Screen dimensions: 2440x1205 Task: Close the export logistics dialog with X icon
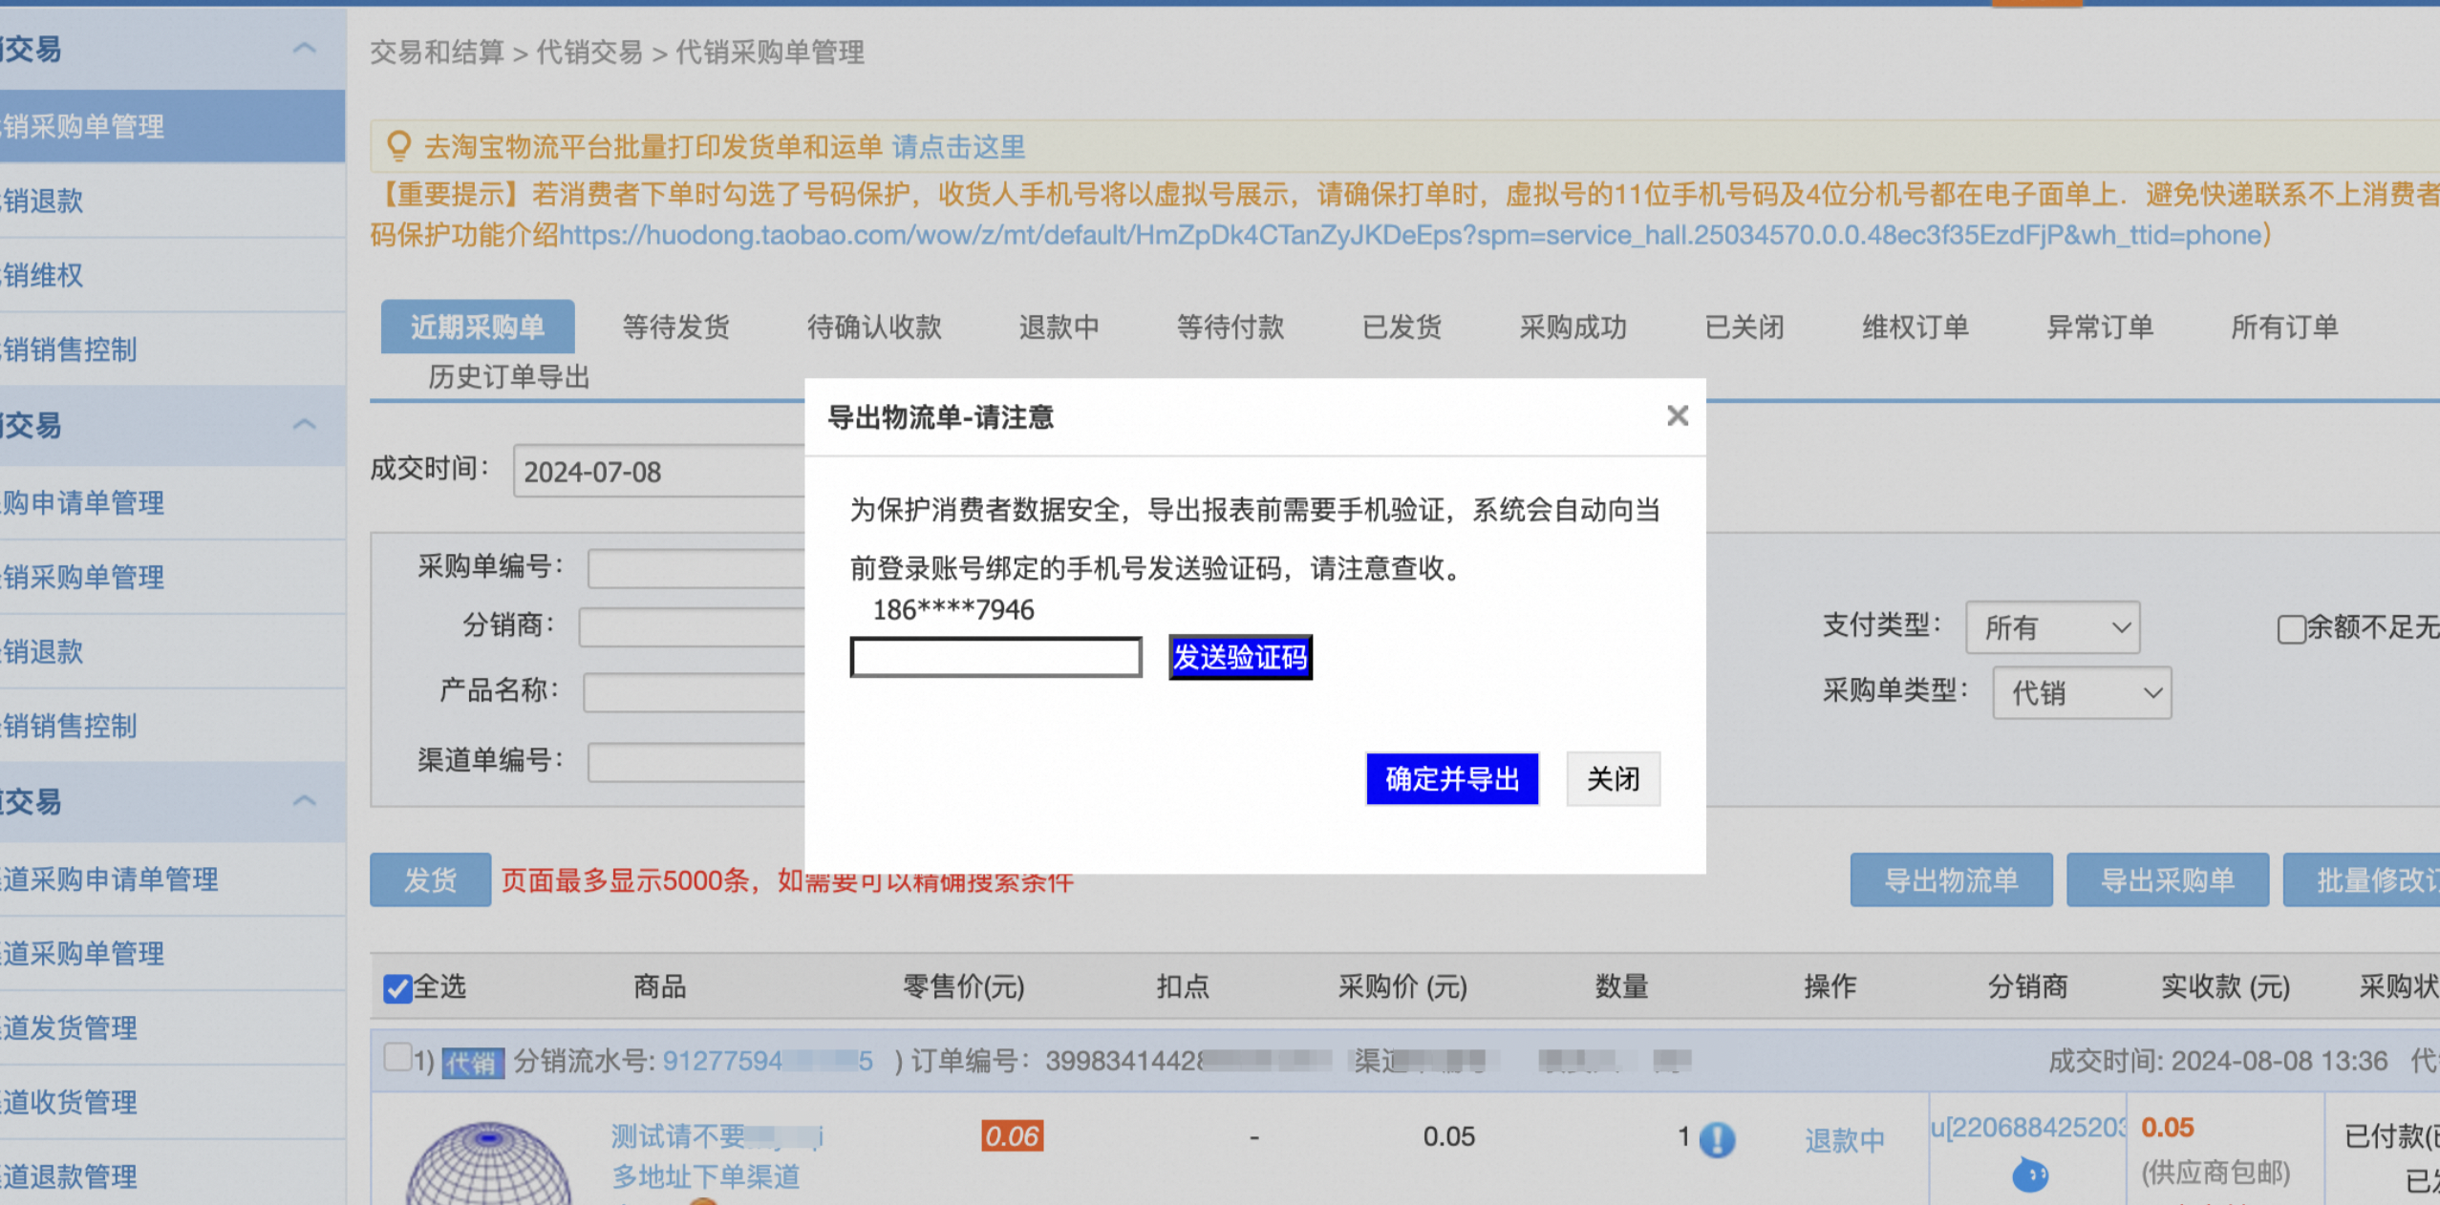[1677, 416]
